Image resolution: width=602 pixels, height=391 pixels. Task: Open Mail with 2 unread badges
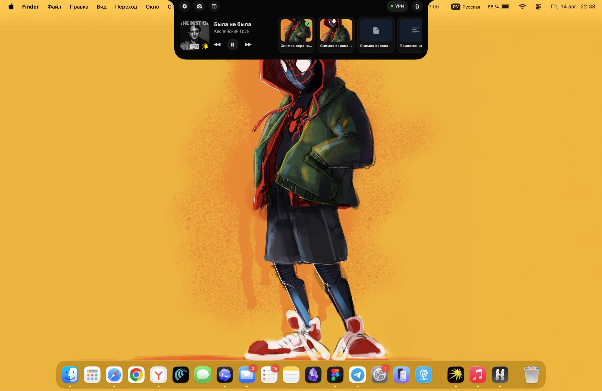(247, 375)
